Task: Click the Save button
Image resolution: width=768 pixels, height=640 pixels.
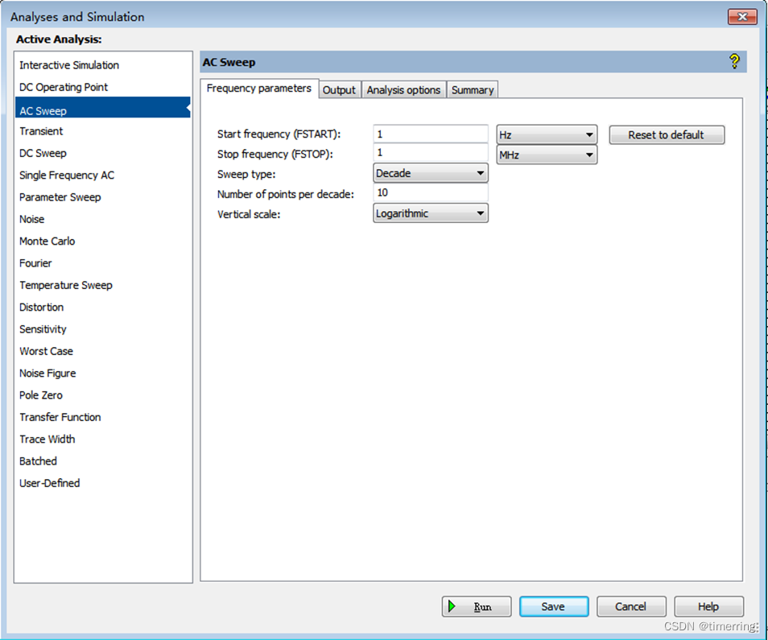Action: [554, 607]
